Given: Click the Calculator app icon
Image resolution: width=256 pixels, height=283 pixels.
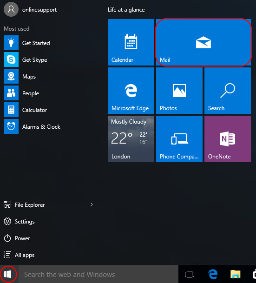Looking at the screenshot, I should 11,110.
